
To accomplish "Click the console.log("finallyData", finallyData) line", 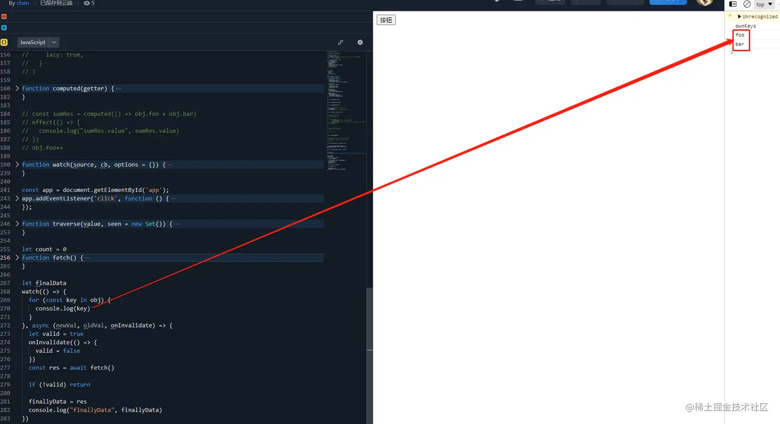I will [95, 410].
